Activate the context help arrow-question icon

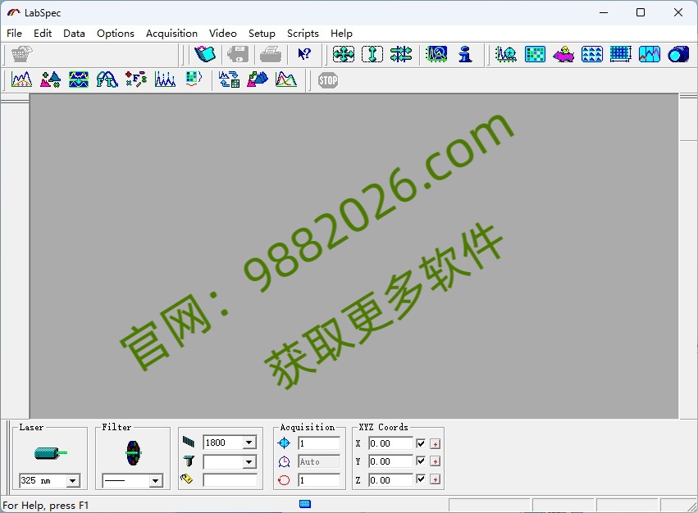pos(304,54)
